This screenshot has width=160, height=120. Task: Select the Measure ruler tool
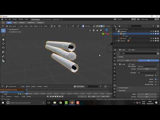[3, 61]
